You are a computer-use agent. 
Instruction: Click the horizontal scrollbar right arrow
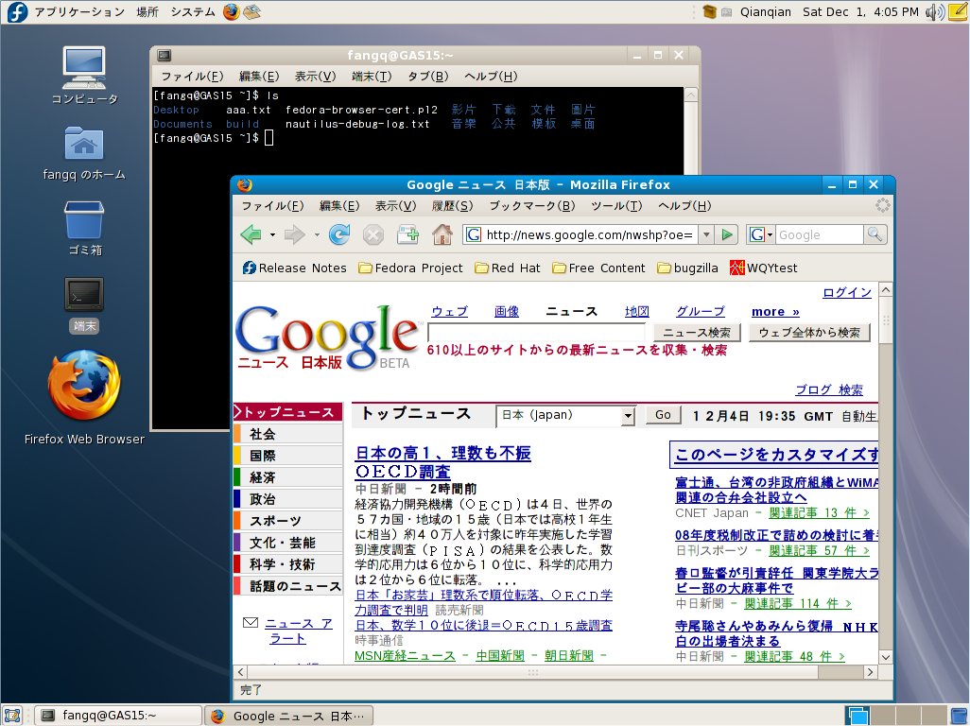(871, 671)
